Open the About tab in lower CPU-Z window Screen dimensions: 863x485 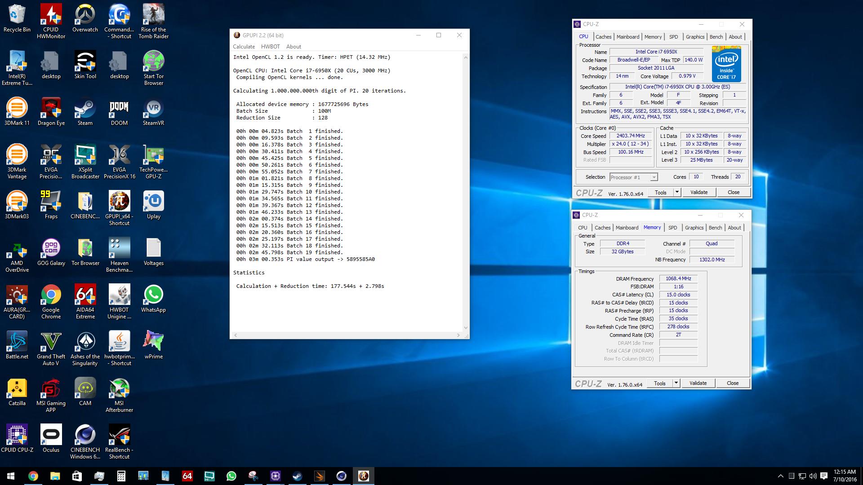click(734, 228)
